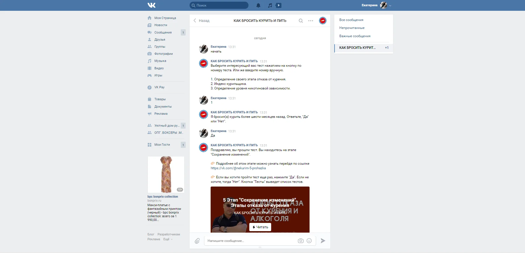Viewport: 525px width, 253px height.
Task: Click Екатерина's avatar beside the начать message
Action: tap(204, 49)
